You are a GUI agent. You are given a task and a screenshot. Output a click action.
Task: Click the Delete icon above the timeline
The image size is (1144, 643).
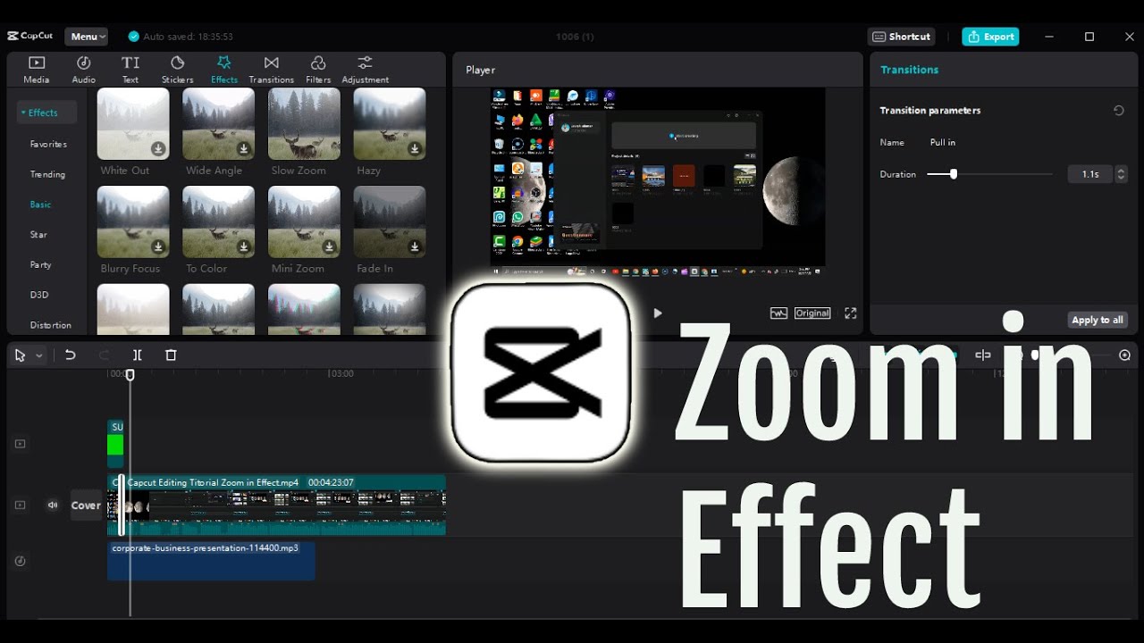click(x=170, y=355)
